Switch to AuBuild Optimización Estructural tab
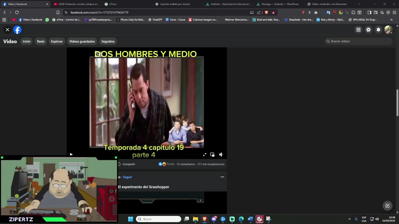 (228, 4)
